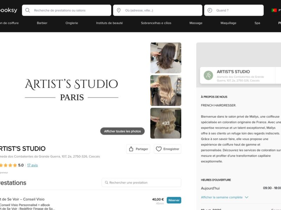Open the blonde balayage waves photo thumbnail

coord(166,91)
